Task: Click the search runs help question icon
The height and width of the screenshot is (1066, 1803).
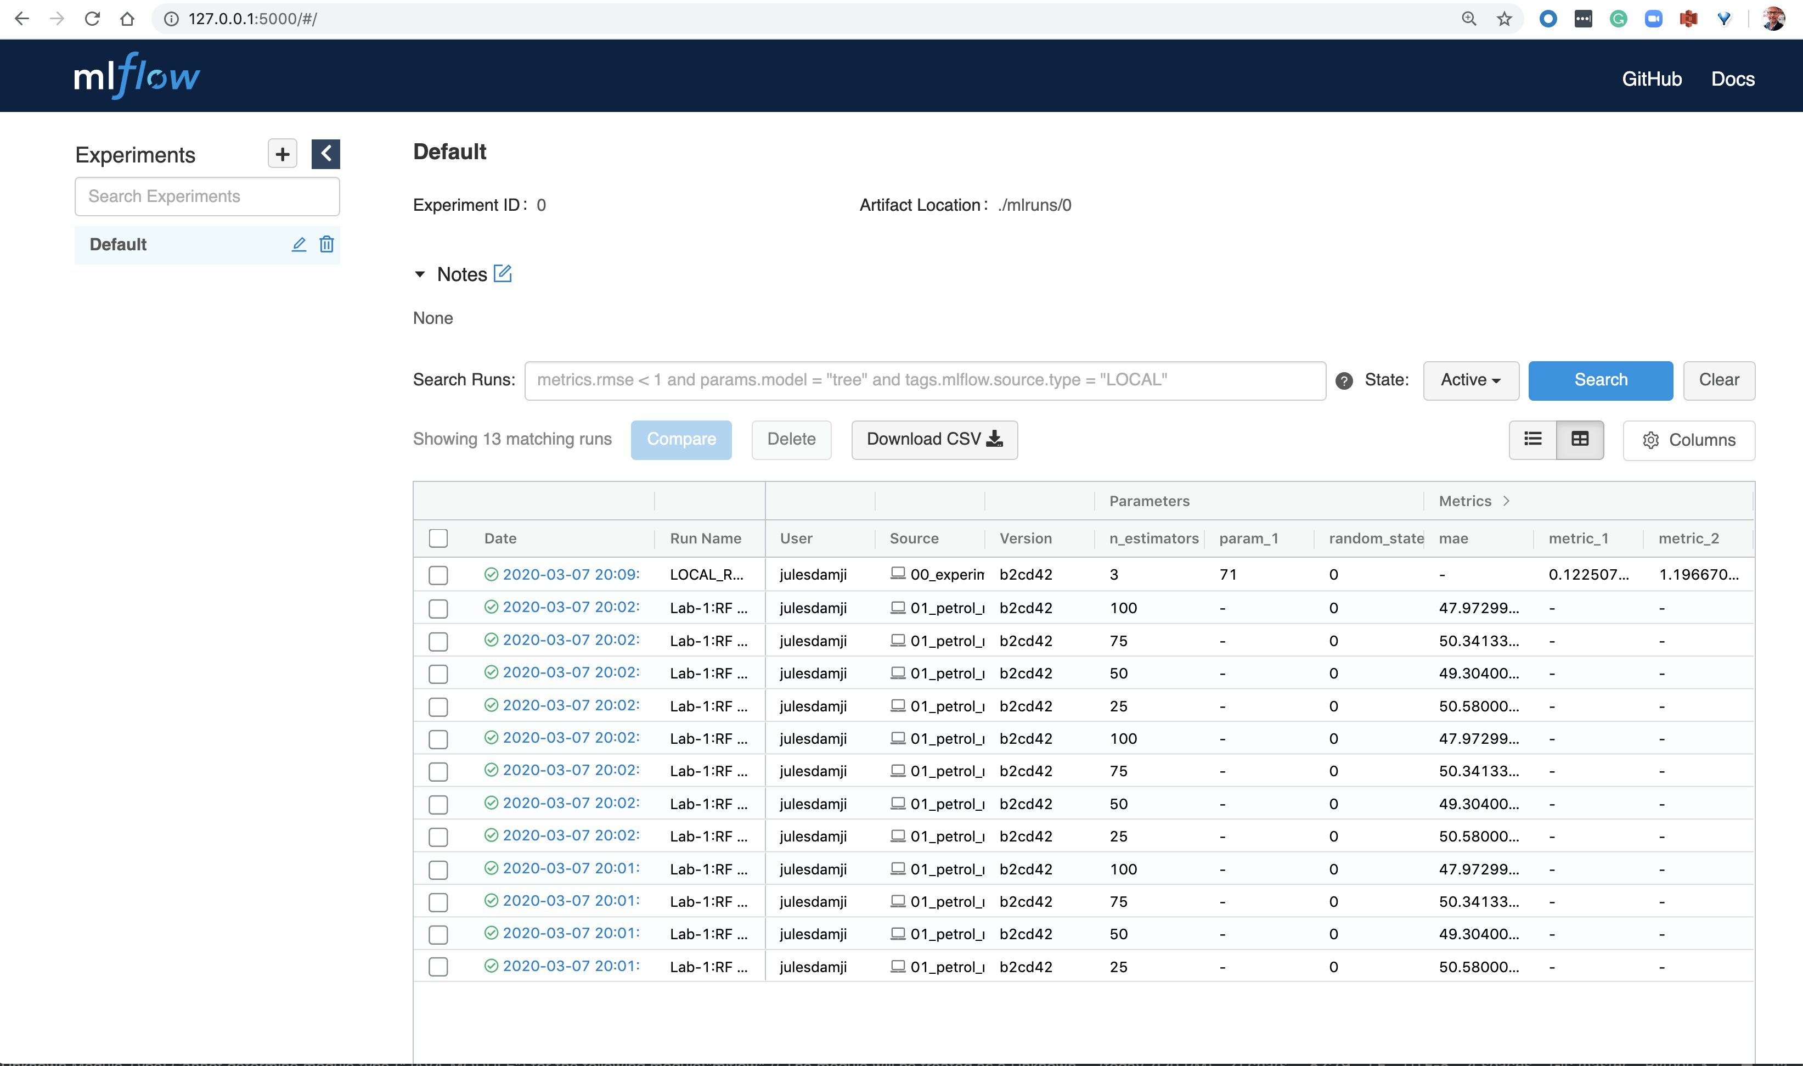Action: pos(1344,381)
